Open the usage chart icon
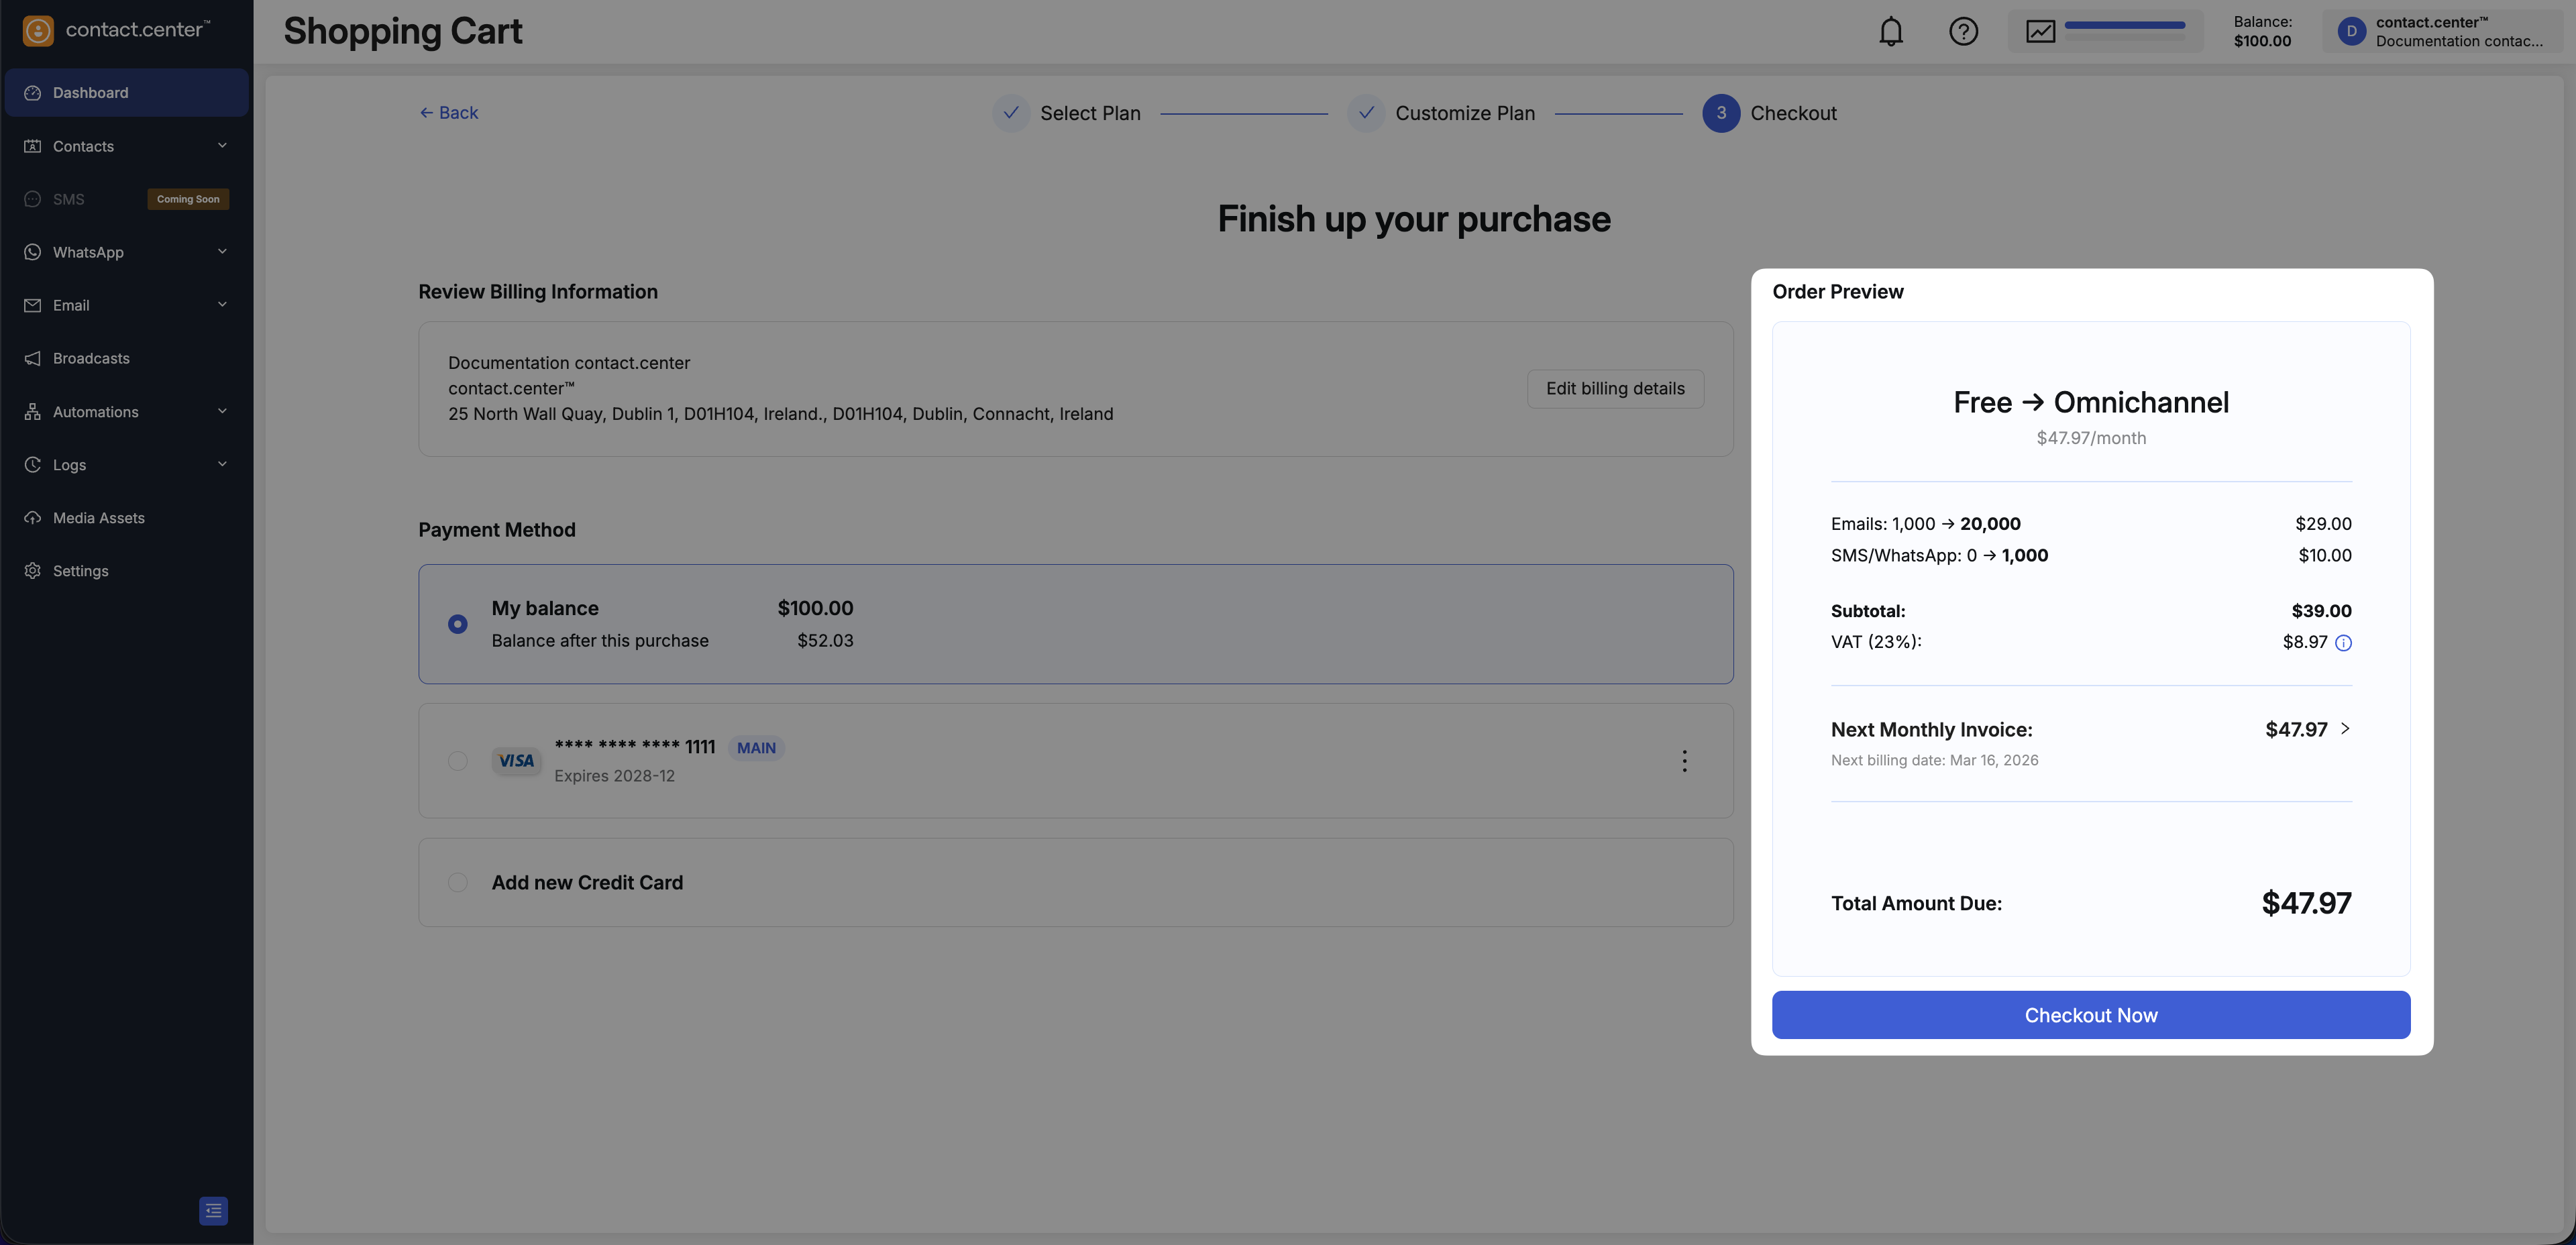Screen dimensions: 2576x1245 click(x=2040, y=32)
